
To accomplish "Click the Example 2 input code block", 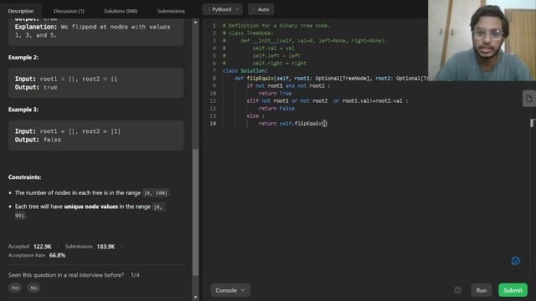I will pos(95,83).
